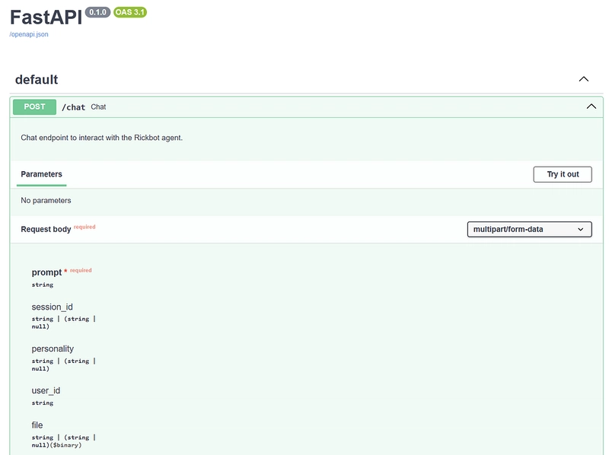Click the user_id field name
The image size is (609, 455).
point(46,391)
